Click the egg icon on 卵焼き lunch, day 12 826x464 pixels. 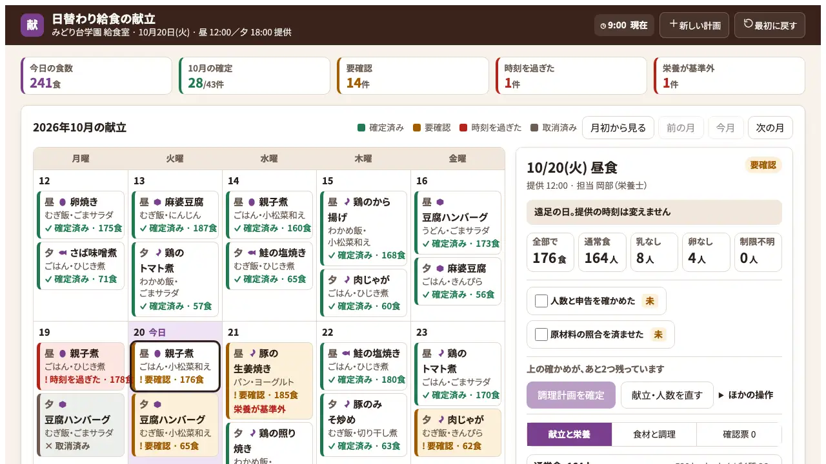63,202
